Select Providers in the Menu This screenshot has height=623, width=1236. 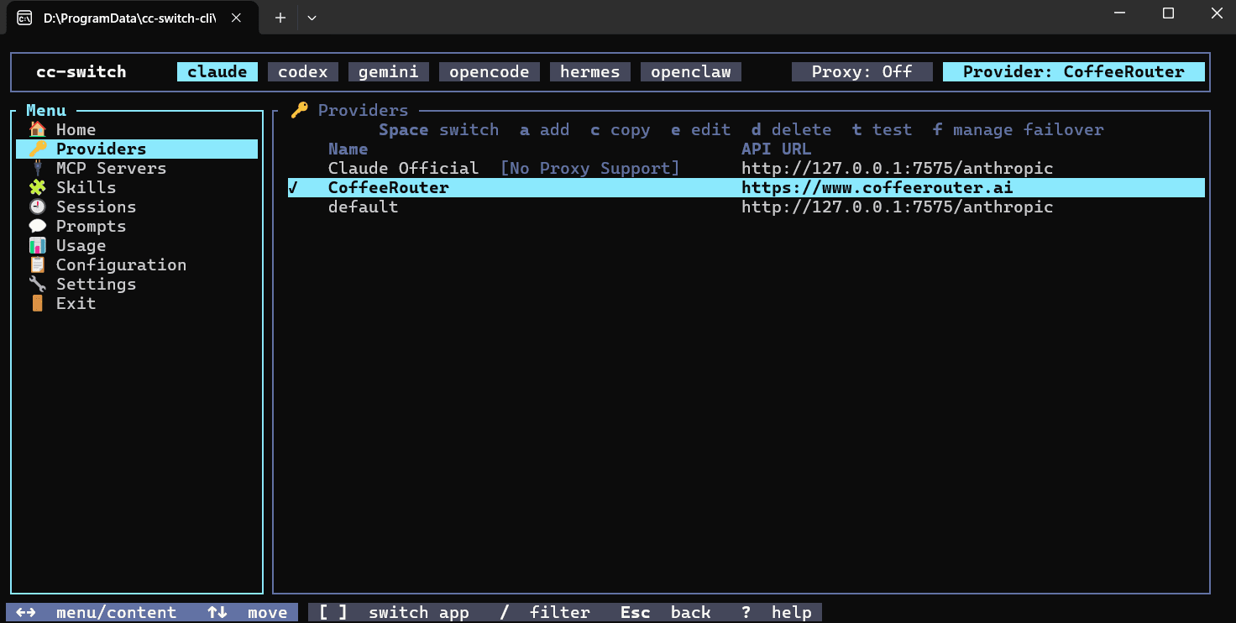point(137,149)
